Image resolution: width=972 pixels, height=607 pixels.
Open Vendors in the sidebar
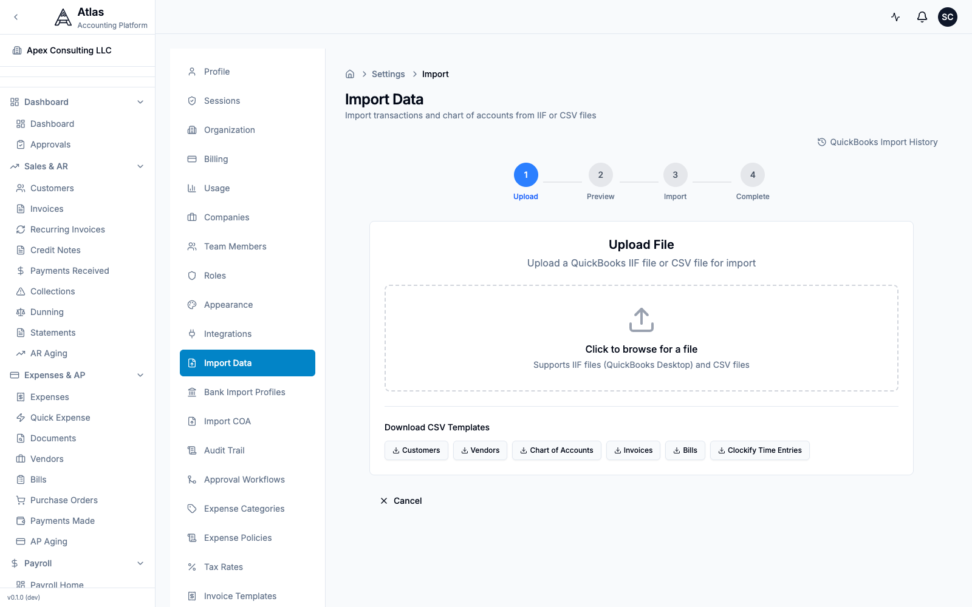[x=77, y=459]
